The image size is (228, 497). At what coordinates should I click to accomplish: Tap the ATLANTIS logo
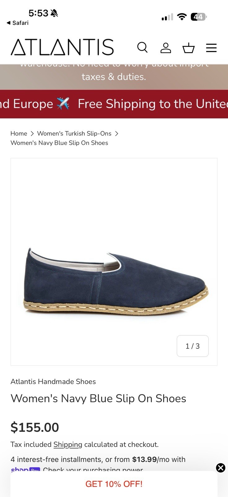pyautogui.click(x=62, y=47)
